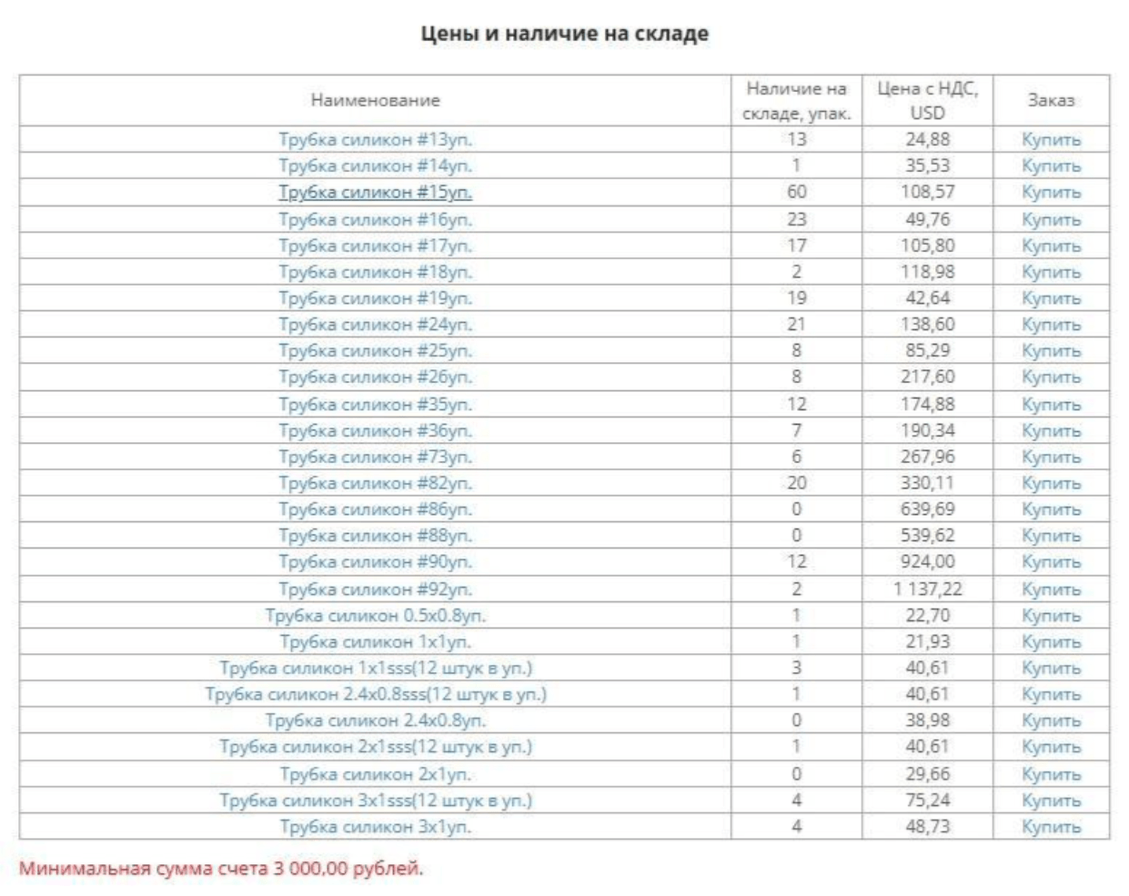
Task: Order Трубка силикон #90уп. with Купить
Action: click(x=1051, y=562)
